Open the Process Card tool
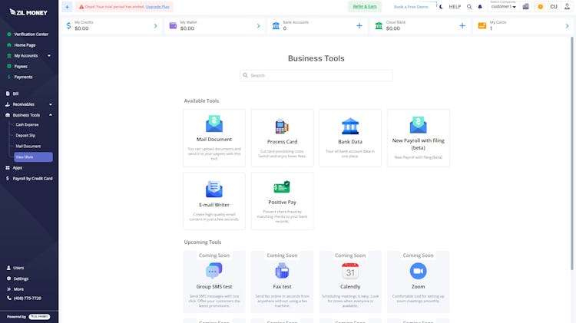Screen dimensions: 576x323 (x=282, y=138)
